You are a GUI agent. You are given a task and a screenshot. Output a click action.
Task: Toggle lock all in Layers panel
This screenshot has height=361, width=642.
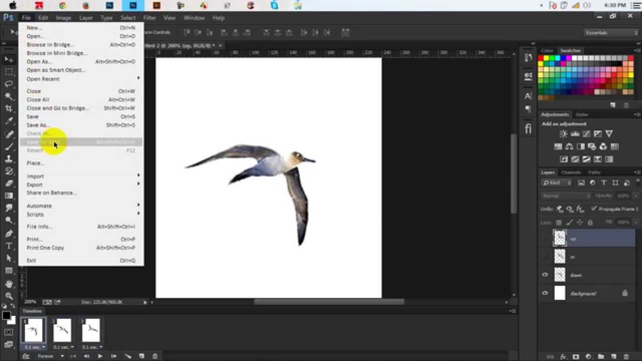590,222
